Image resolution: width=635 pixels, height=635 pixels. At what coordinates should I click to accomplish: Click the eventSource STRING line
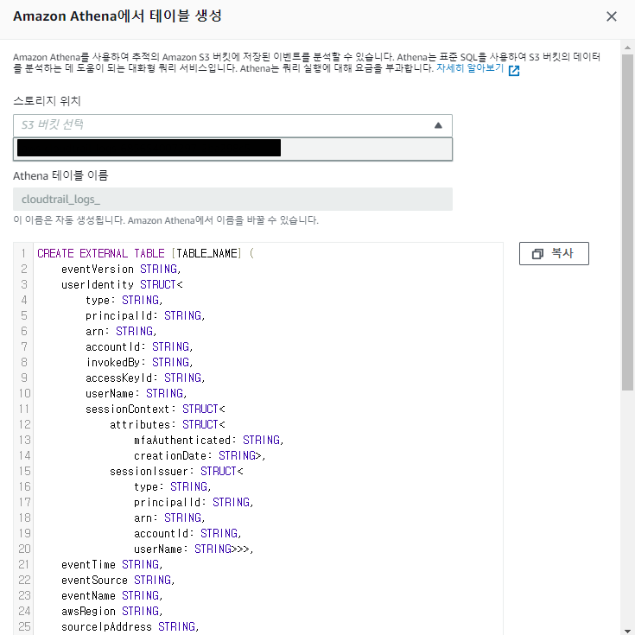pyautogui.click(x=118, y=581)
